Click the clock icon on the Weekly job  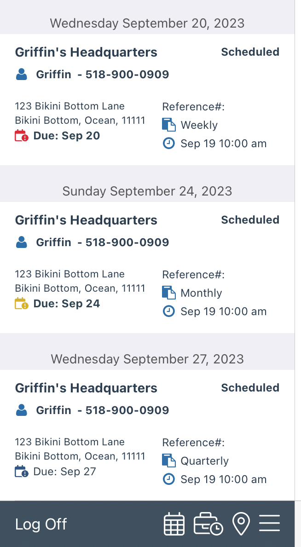click(169, 144)
